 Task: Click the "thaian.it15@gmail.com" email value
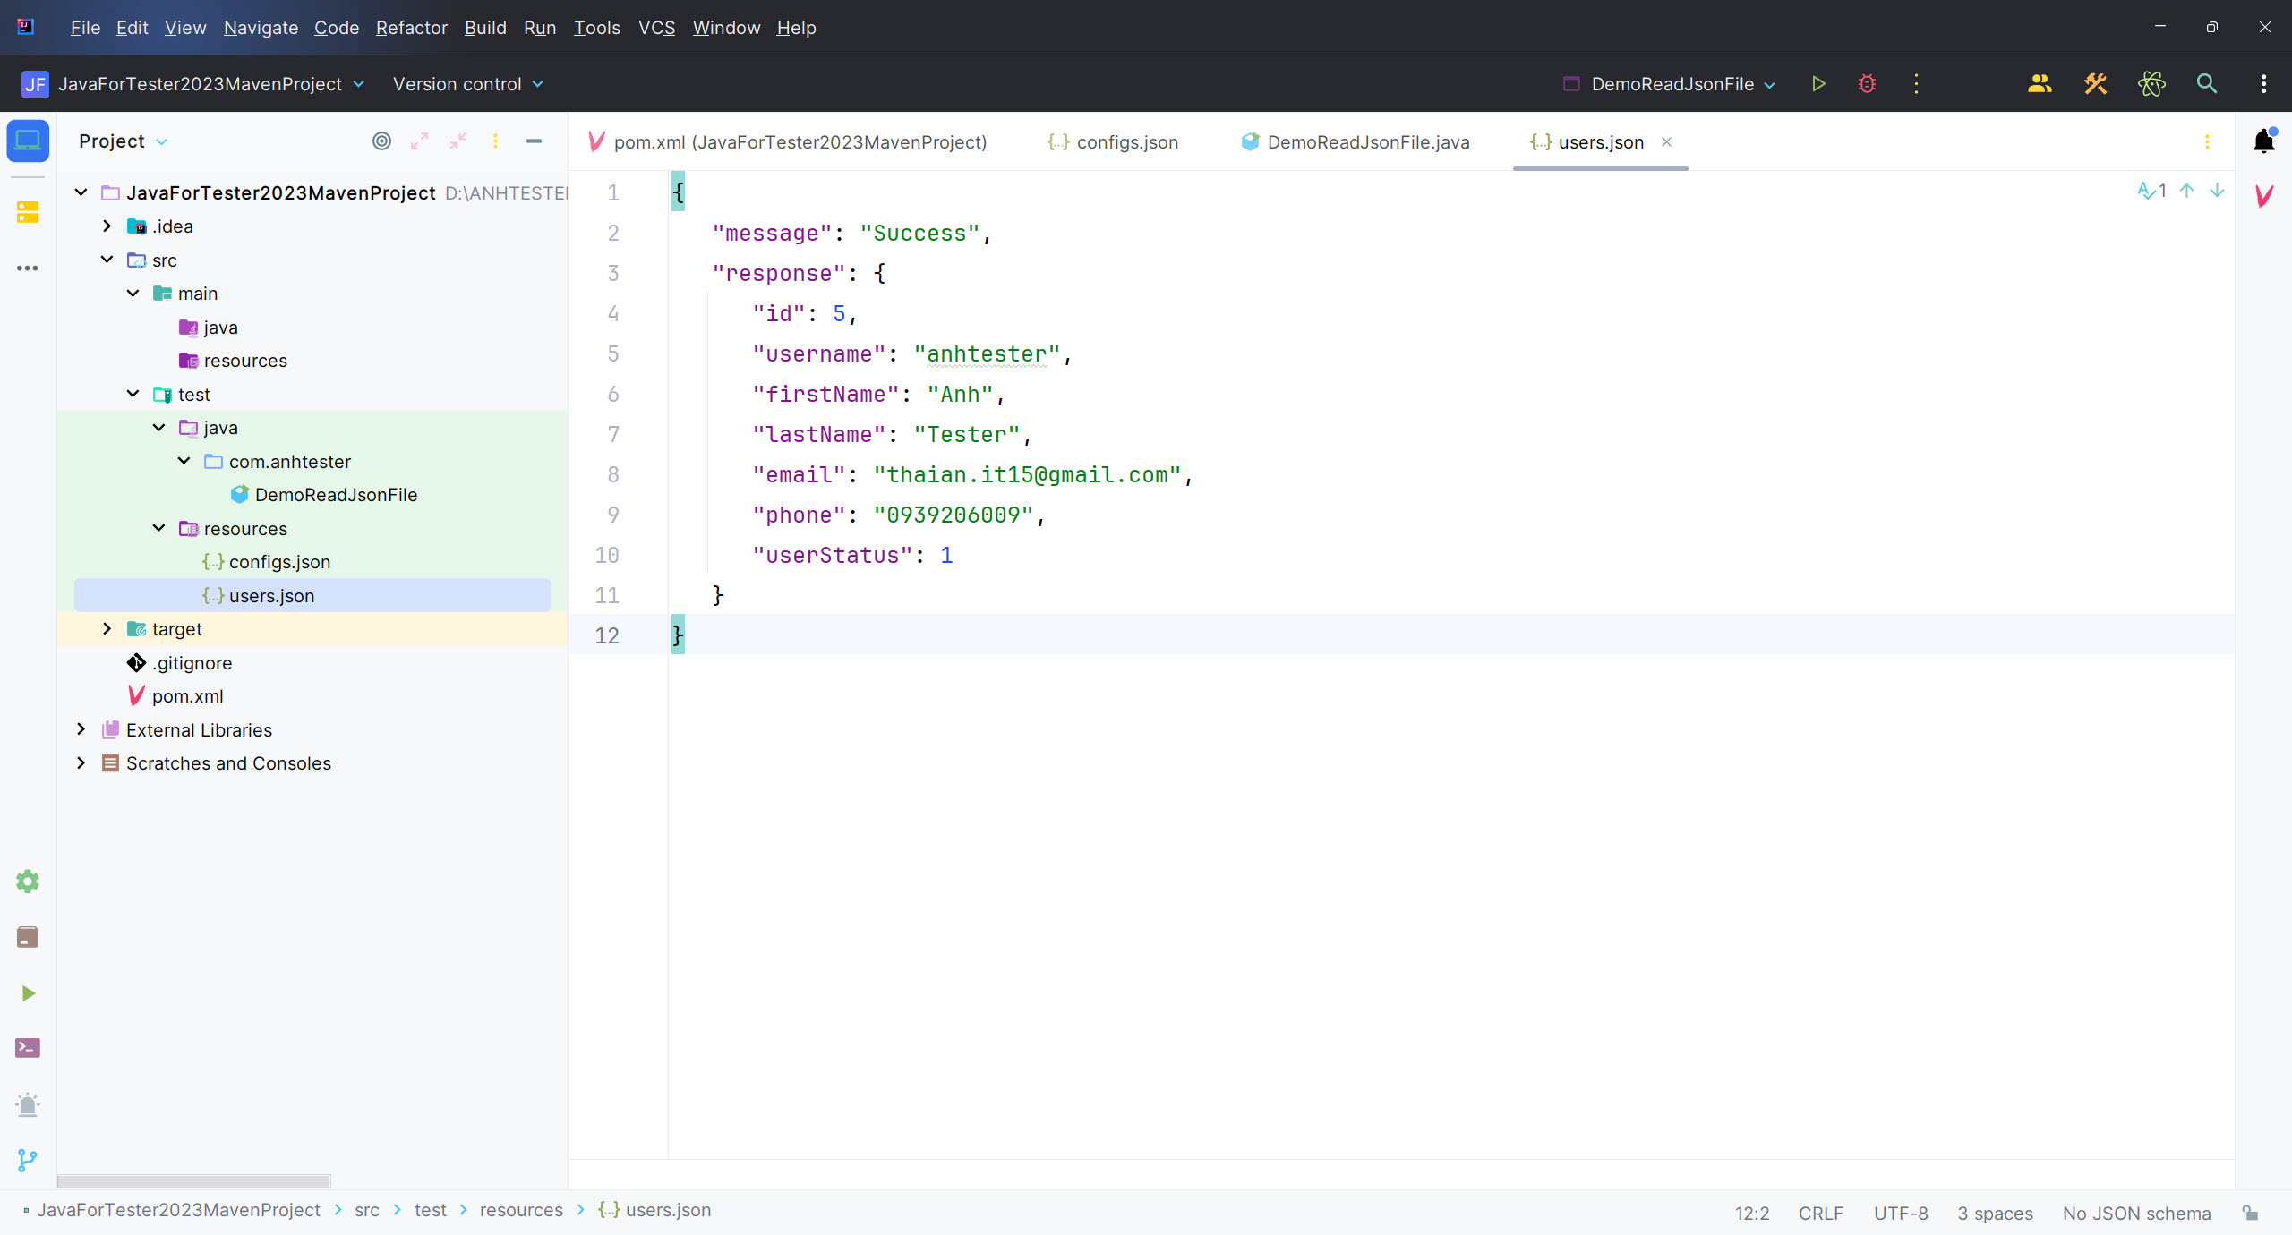click(x=1027, y=475)
